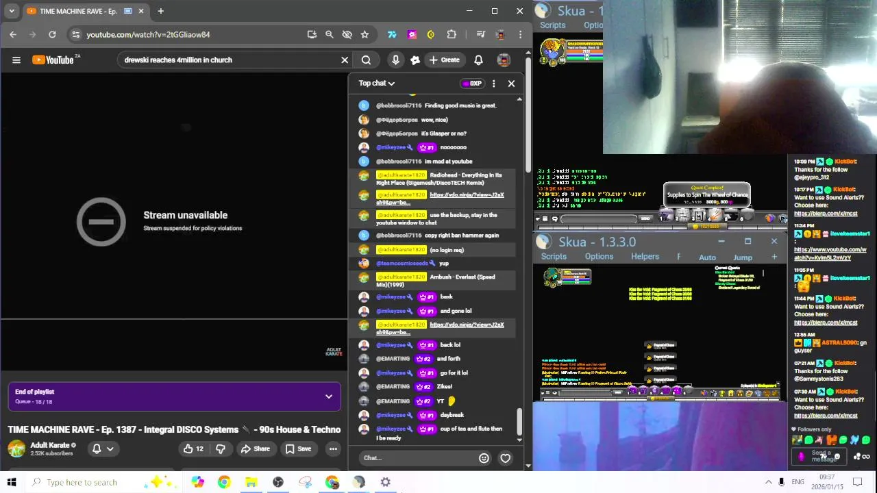Open the Top chat dropdown
The height and width of the screenshot is (493, 877).
(377, 84)
